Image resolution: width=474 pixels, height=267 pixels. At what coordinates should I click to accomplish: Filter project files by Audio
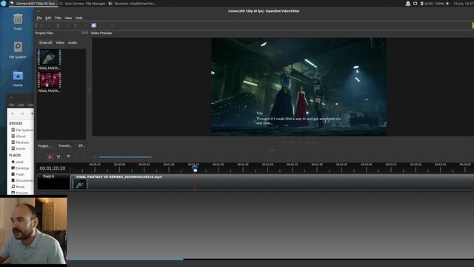click(x=73, y=43)
